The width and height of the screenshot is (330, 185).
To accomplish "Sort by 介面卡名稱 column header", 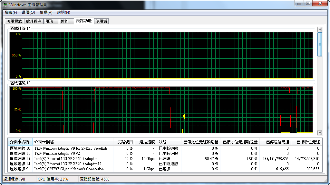I will pyautogui.click(x=20, y=142).
